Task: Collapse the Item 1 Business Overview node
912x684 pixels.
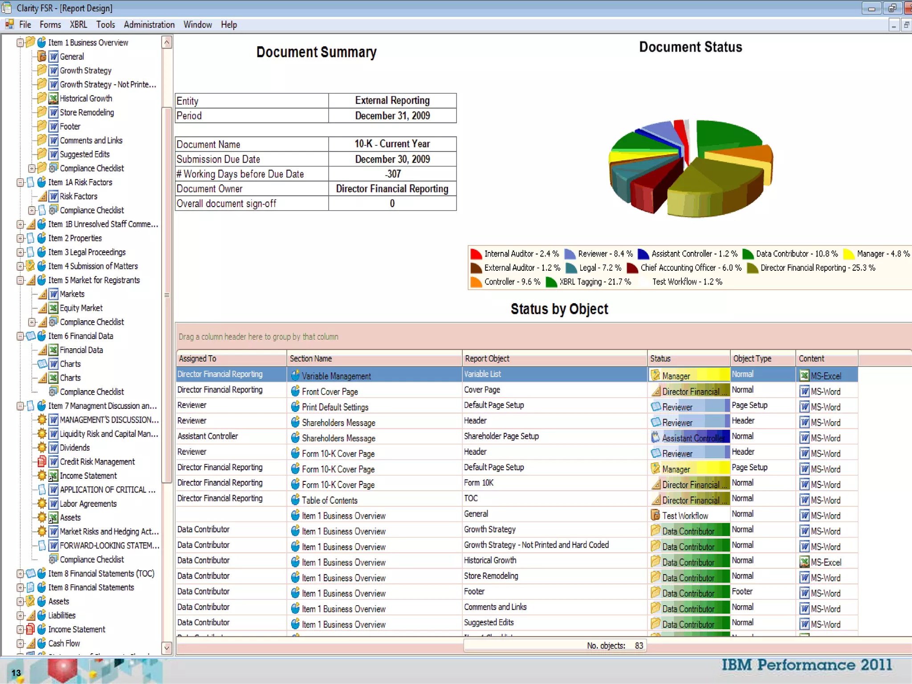Action: (20, 43)
